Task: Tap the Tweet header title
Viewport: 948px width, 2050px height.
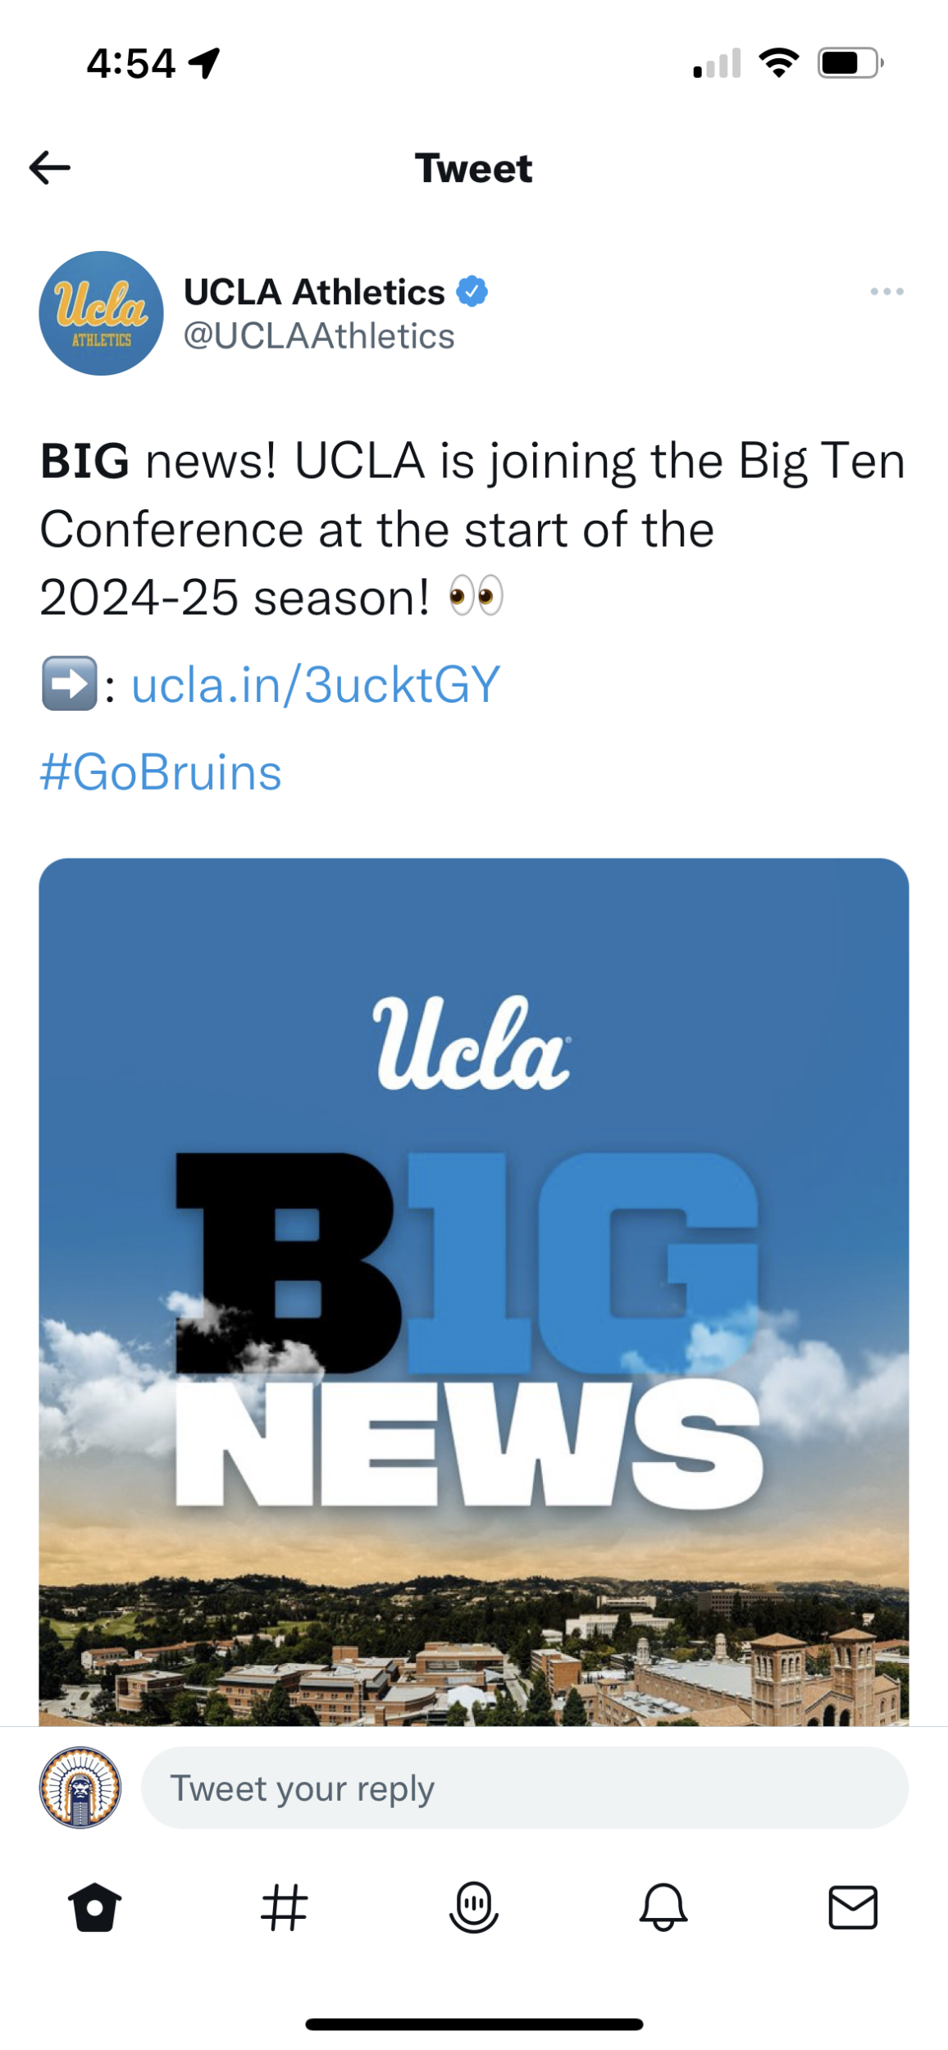Action: pos(473,168)
